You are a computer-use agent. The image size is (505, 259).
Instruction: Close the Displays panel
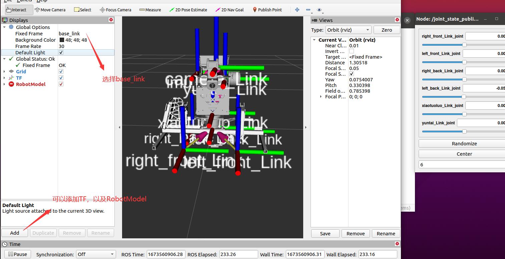click(111, 20)
